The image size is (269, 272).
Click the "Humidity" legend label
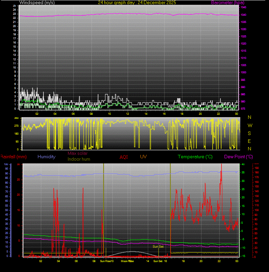(46, 157)
